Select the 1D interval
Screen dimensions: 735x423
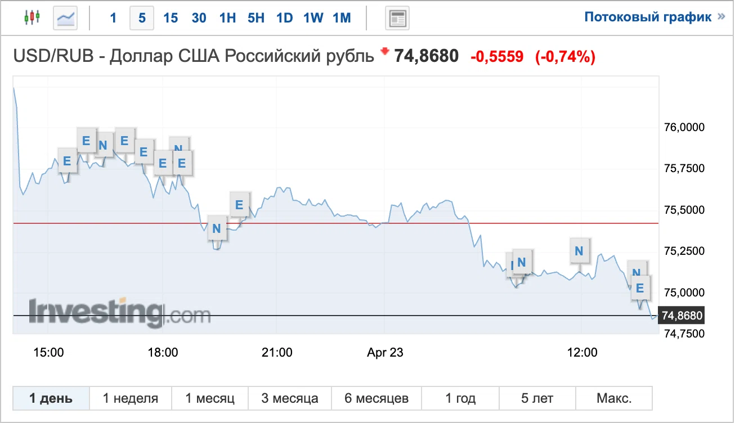284,18
